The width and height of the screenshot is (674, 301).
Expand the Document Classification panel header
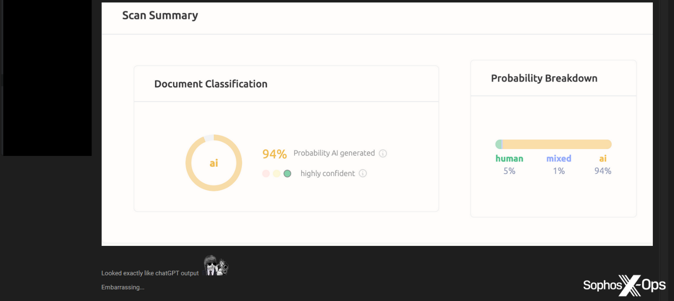click(211, 84)
